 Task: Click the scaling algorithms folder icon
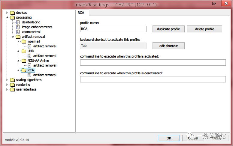coord(13,80)
